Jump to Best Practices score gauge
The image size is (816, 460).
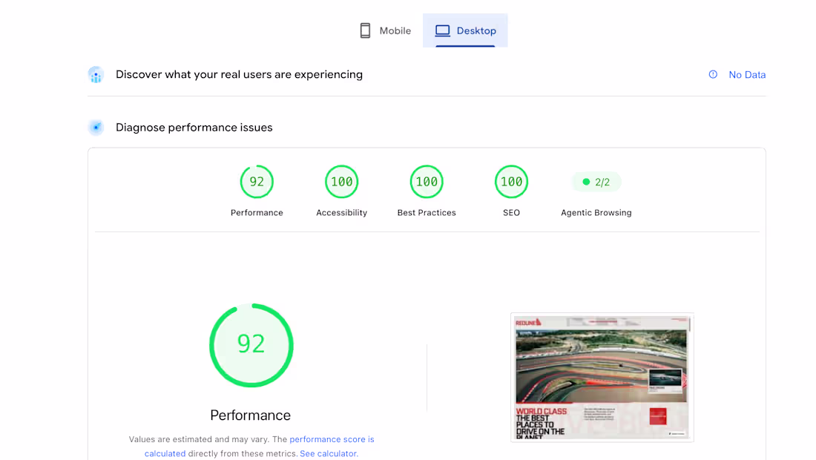[427, 182]
